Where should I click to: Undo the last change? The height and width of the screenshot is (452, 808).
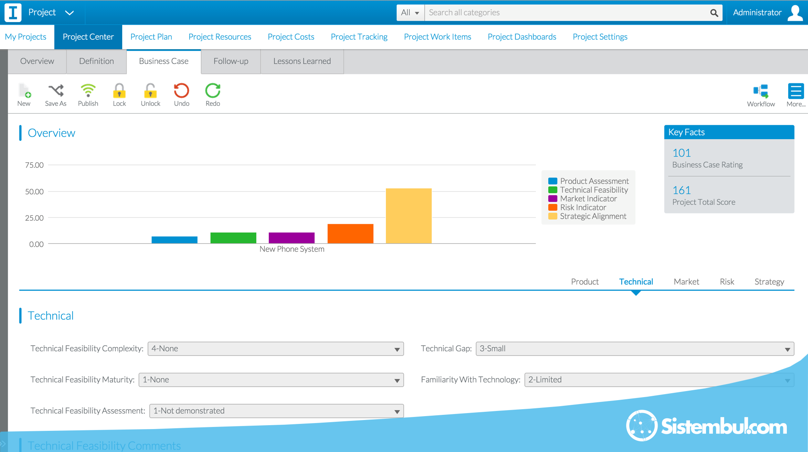click(x=181, y=92)
